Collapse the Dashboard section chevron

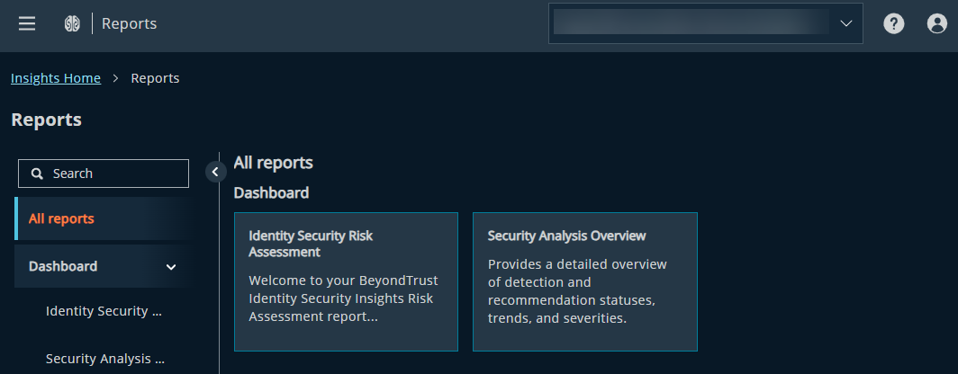171,267
